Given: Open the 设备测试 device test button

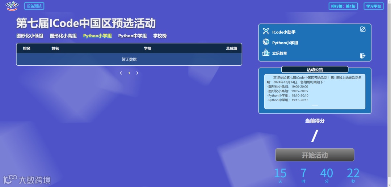Looking at the screenshot, I should 34,6.
